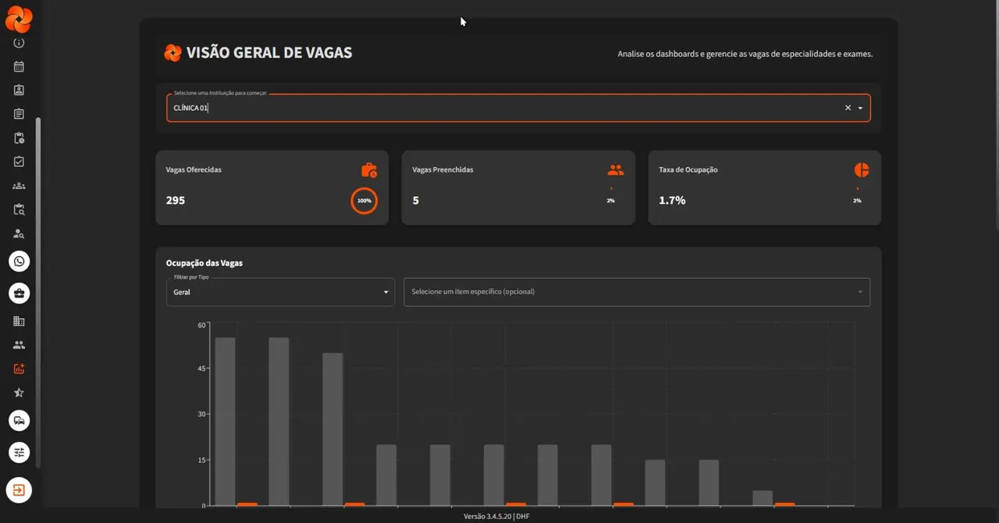Click the three-person group sidebar icon
This screenshot has height=523, width=999.
(x=19, y=186)
